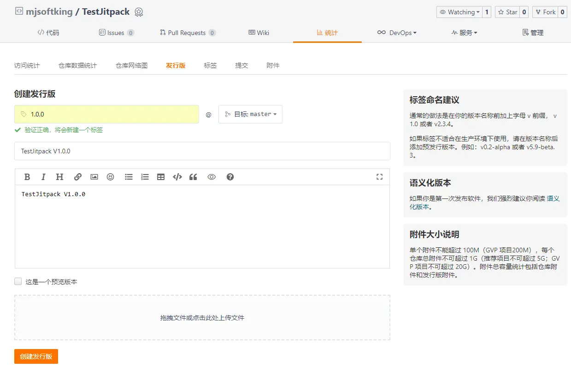Open the DevOps dropdown menu
Screen dimensions: 571x373
tap(397, 33)
